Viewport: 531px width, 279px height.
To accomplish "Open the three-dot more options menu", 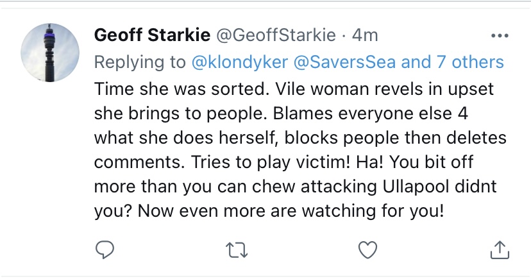I will click(499, 35).
